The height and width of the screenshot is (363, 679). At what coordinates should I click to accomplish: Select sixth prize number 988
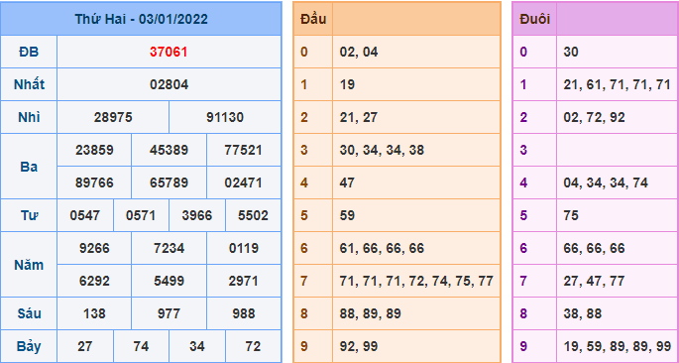(x=244, y=313)
